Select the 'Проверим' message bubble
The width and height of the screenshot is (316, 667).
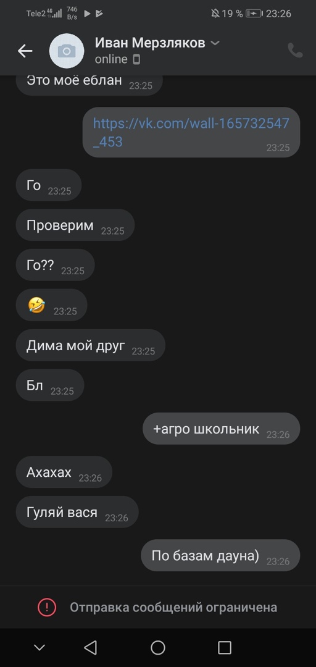point(75,225)
